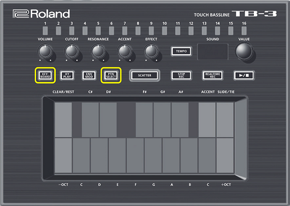Select step indicator 7

coord(124,31)
